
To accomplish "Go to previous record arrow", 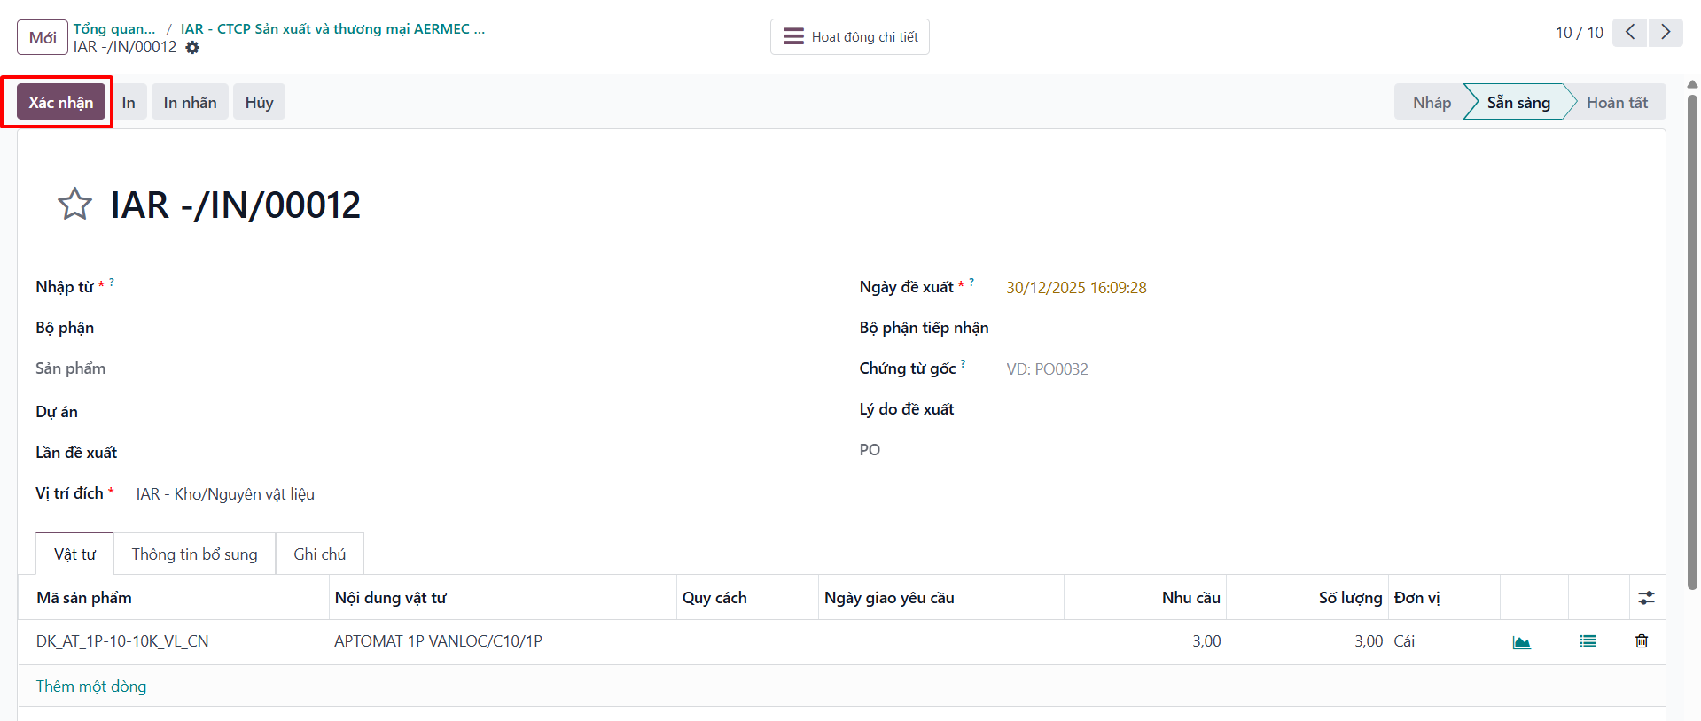I will click(1629, 33).
